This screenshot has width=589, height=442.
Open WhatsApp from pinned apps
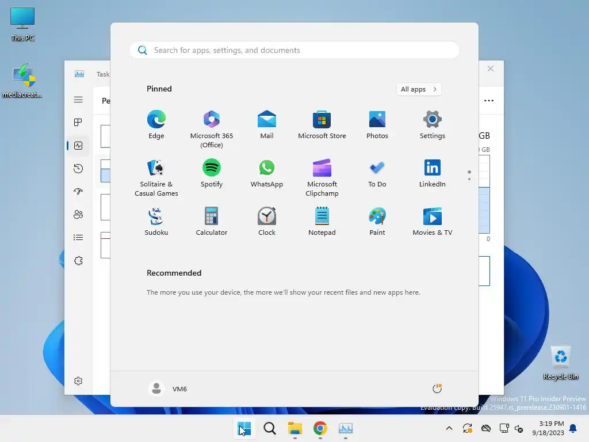[x=267, y=174]
